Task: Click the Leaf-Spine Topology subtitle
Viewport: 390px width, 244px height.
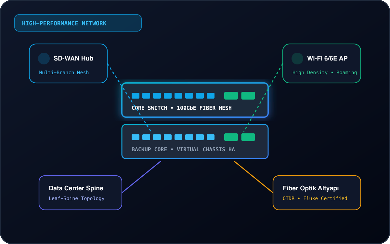Action: (x=77, y=198)
